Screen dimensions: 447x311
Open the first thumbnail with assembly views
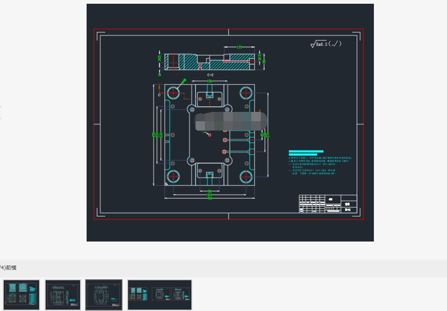(x=21, y=295)
